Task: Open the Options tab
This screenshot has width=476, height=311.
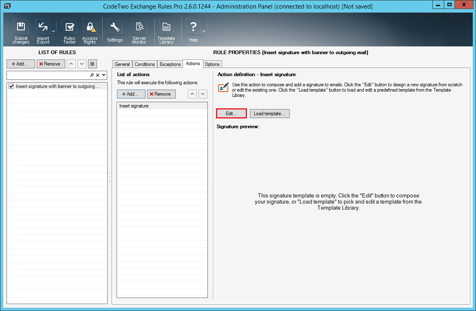Action: coord(212,64)
